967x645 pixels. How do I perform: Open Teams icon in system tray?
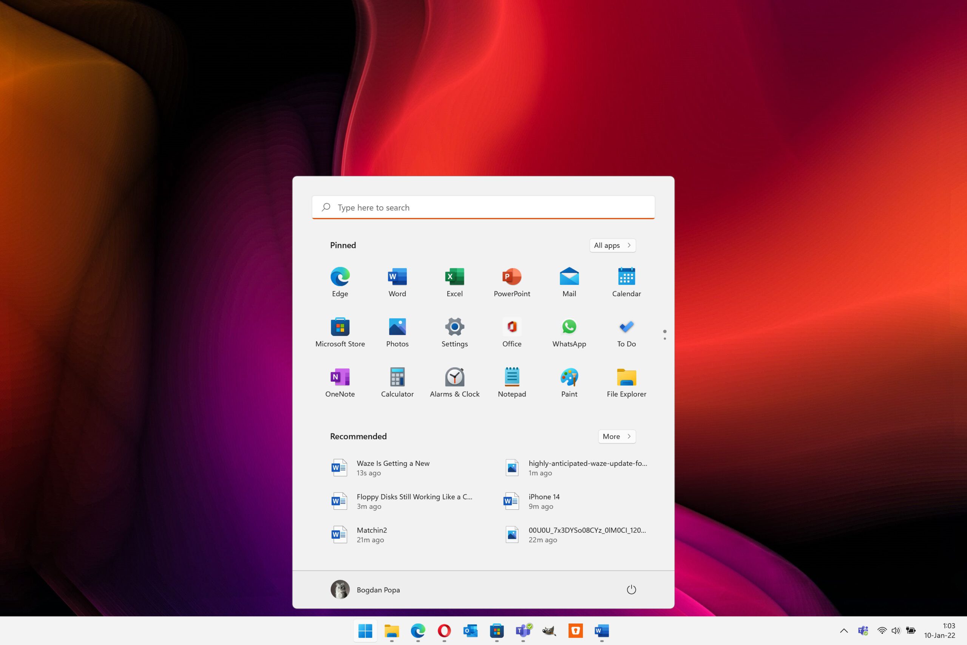click(863, 631)
